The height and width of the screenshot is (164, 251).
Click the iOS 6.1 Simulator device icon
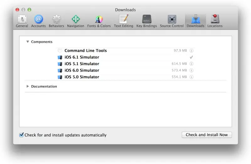60,57
